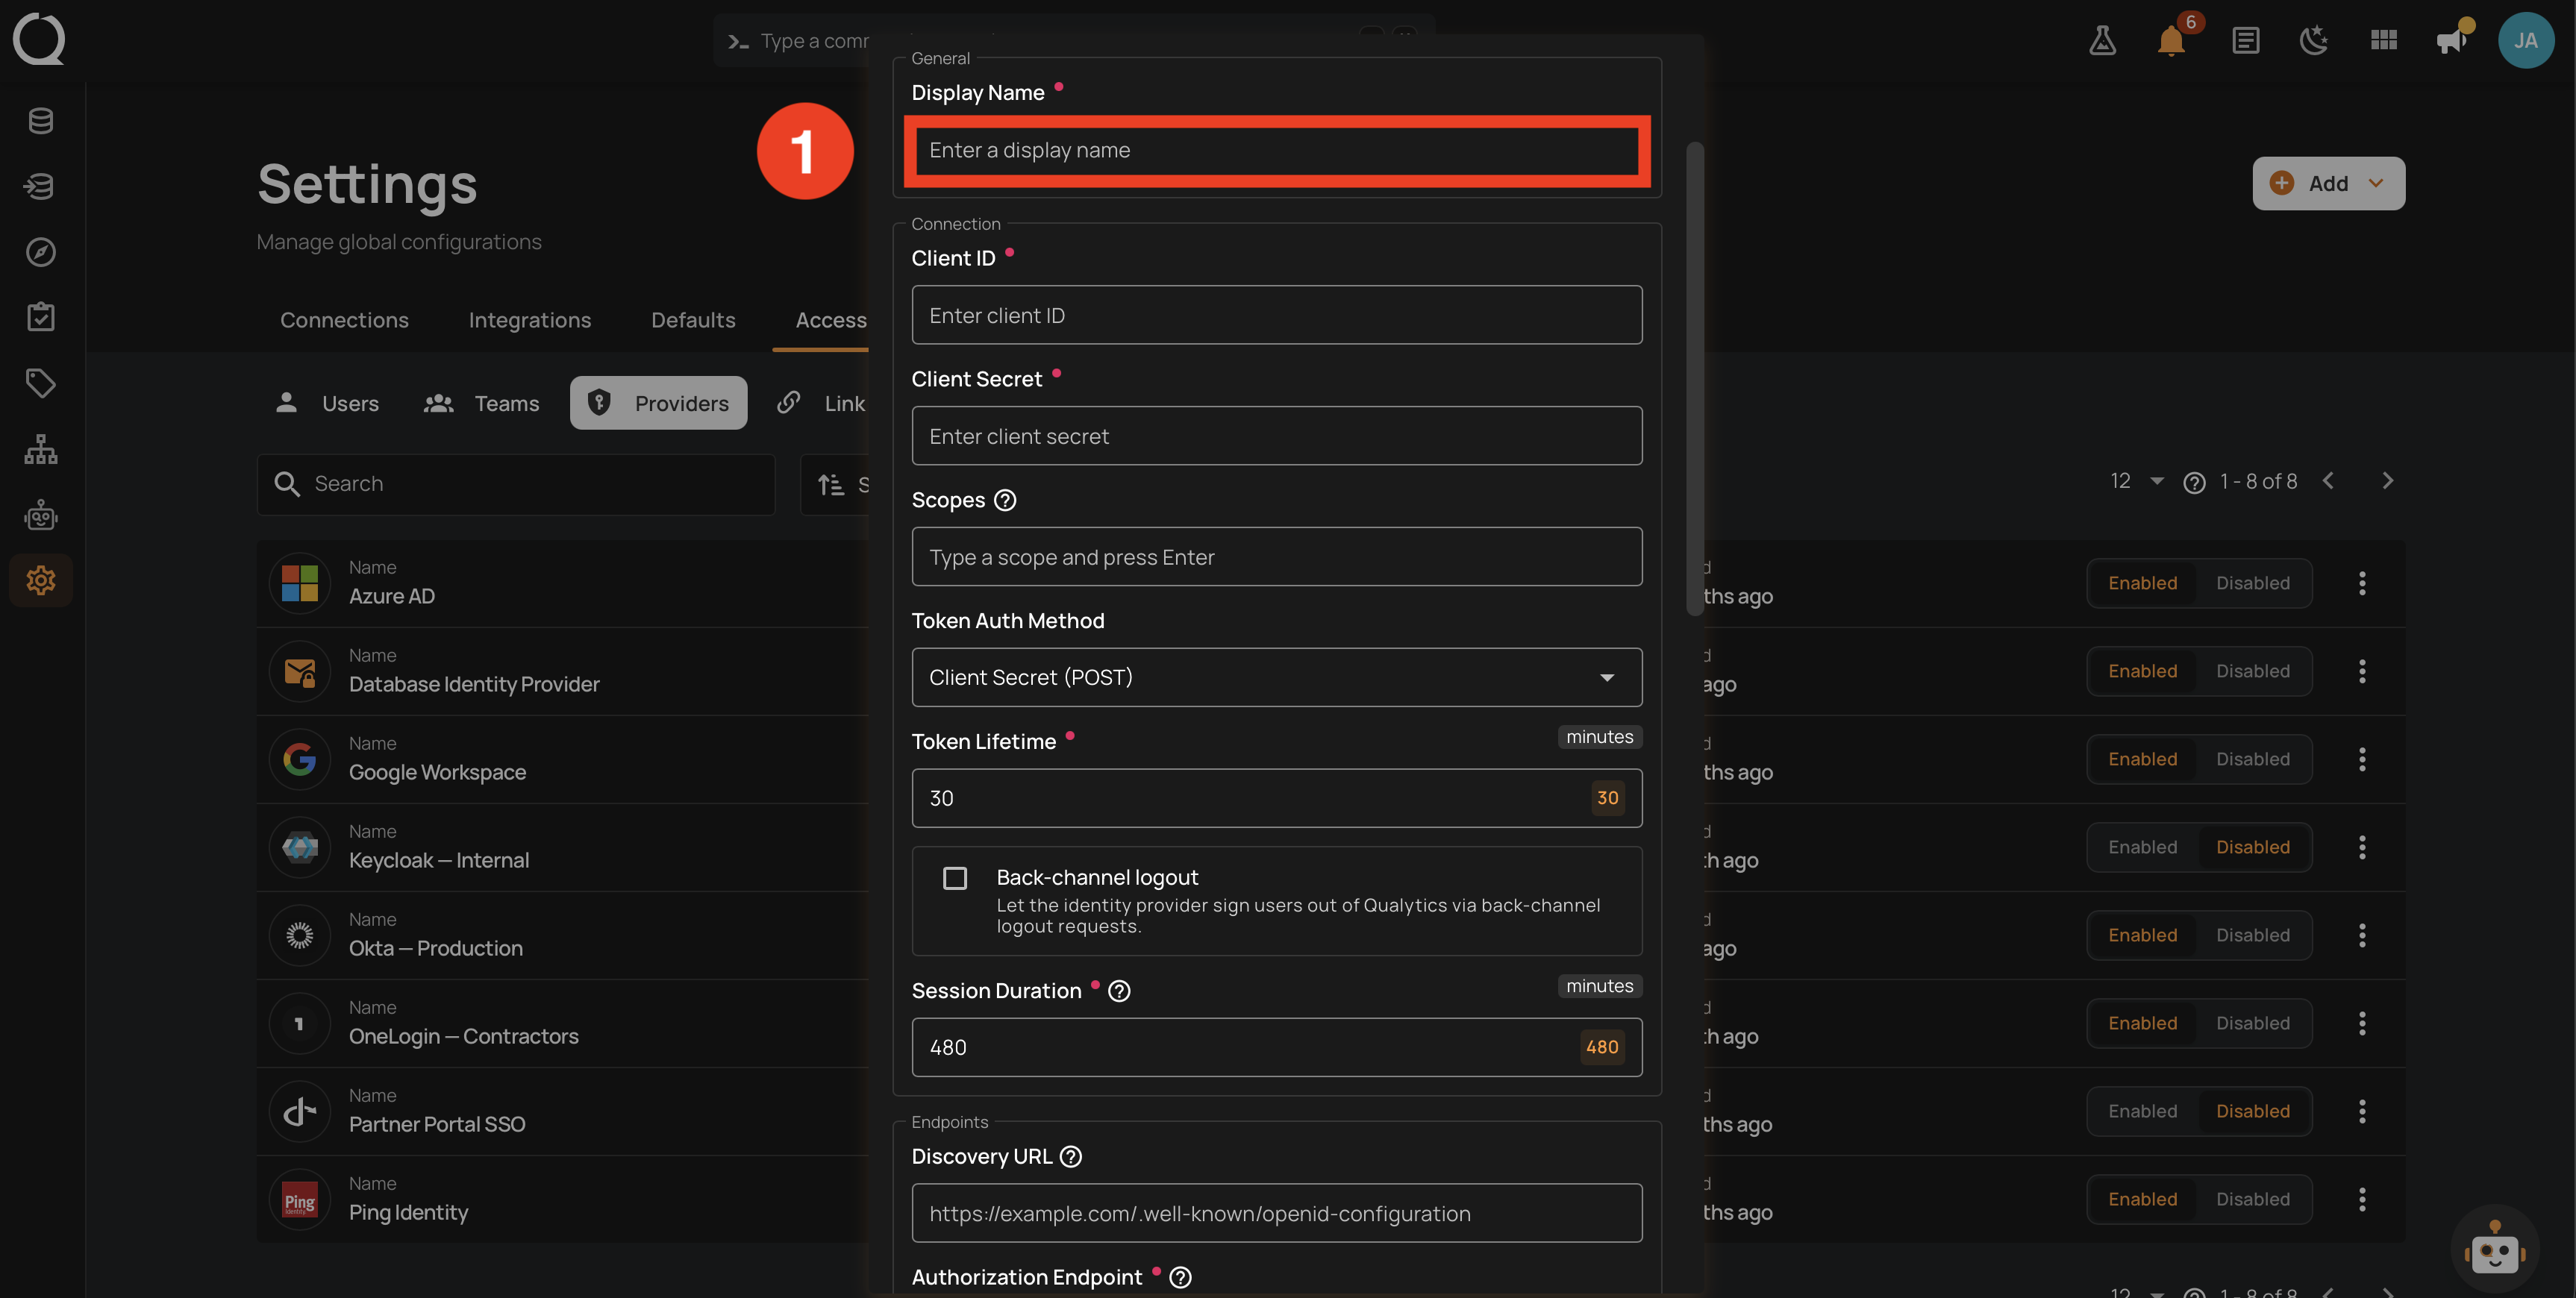Click the dialog's vertical scrollbar thumb

point(1694,378)
